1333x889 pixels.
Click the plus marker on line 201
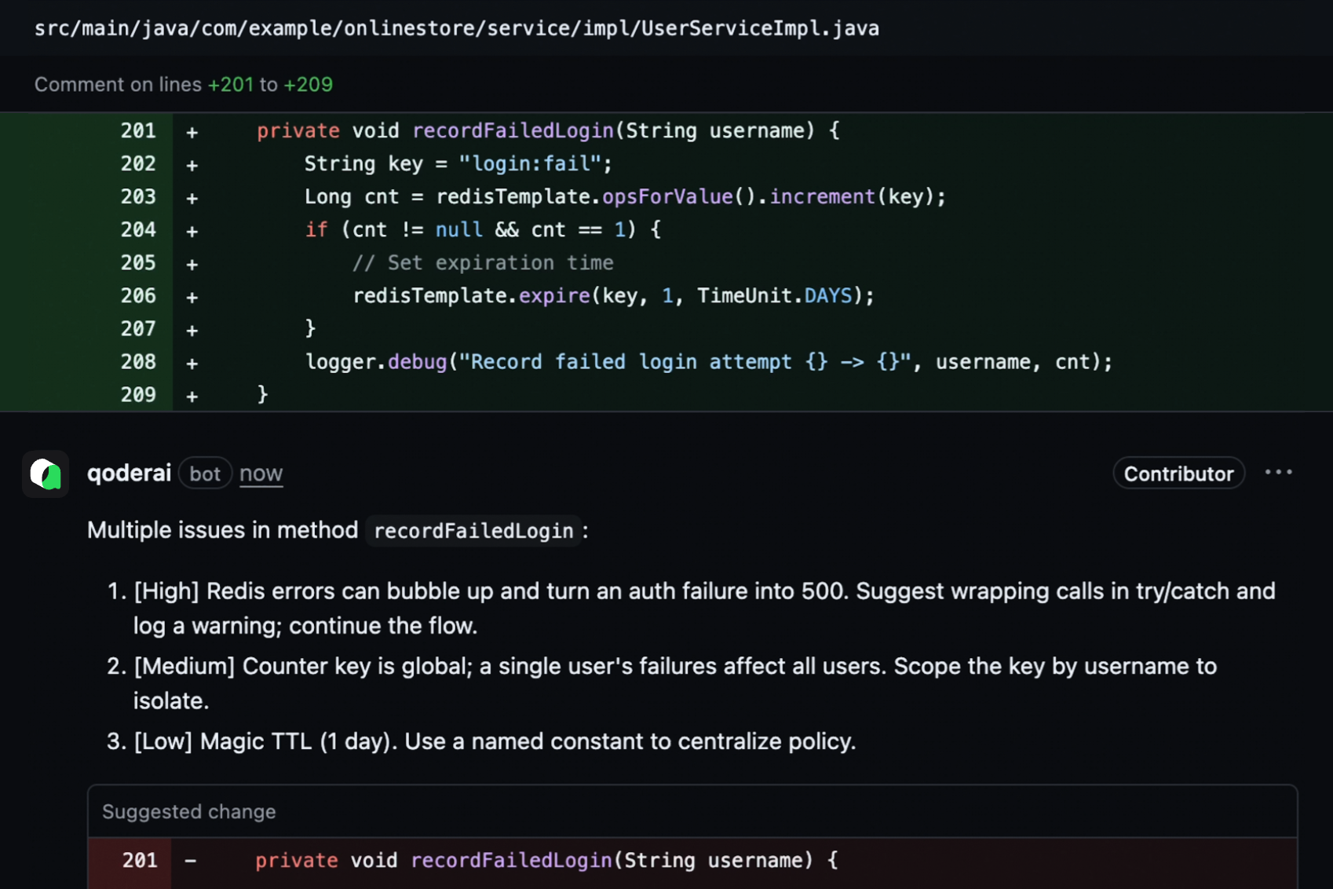pos(191,131)
